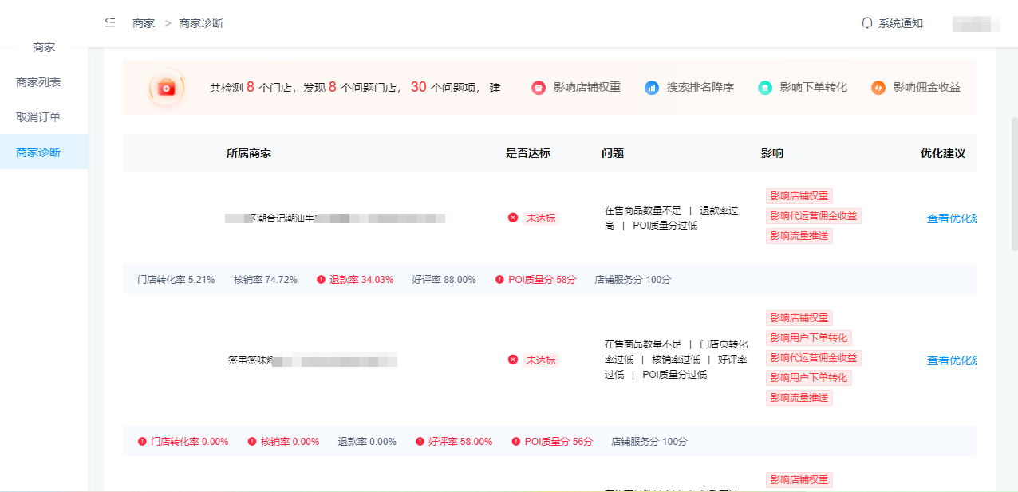Click the warning icon beside 好评率 58.00%
The image size is (1018, 492).
pos(420,442)
